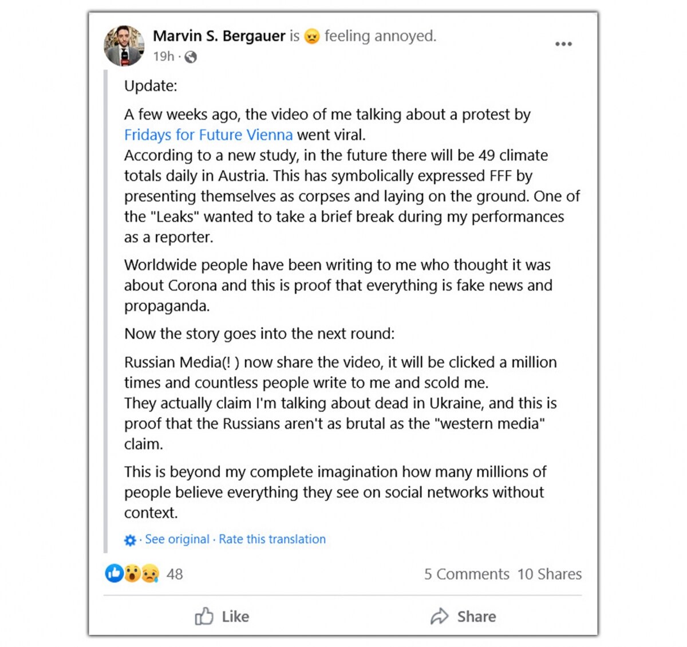The width and height of the screenshot is (687, 647).
Task: Open the Fridays for Future Vienna link
Action: [208, 135]
